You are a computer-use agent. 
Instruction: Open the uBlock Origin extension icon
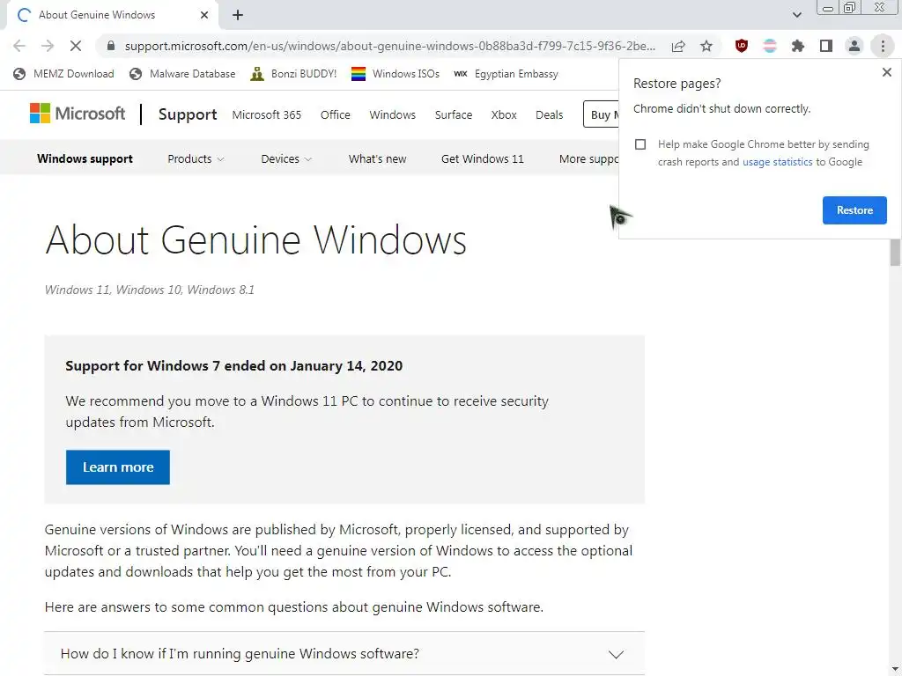pos(742,46)
